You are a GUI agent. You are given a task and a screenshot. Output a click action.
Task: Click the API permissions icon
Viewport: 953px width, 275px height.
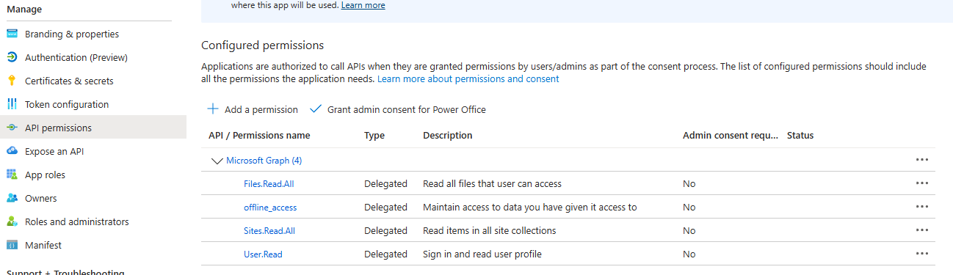[x=12, y=128]
